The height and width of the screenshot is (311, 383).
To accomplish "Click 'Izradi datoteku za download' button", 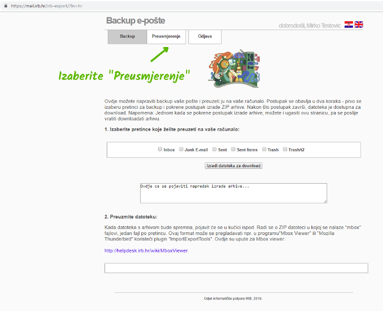I will point(234,166).
